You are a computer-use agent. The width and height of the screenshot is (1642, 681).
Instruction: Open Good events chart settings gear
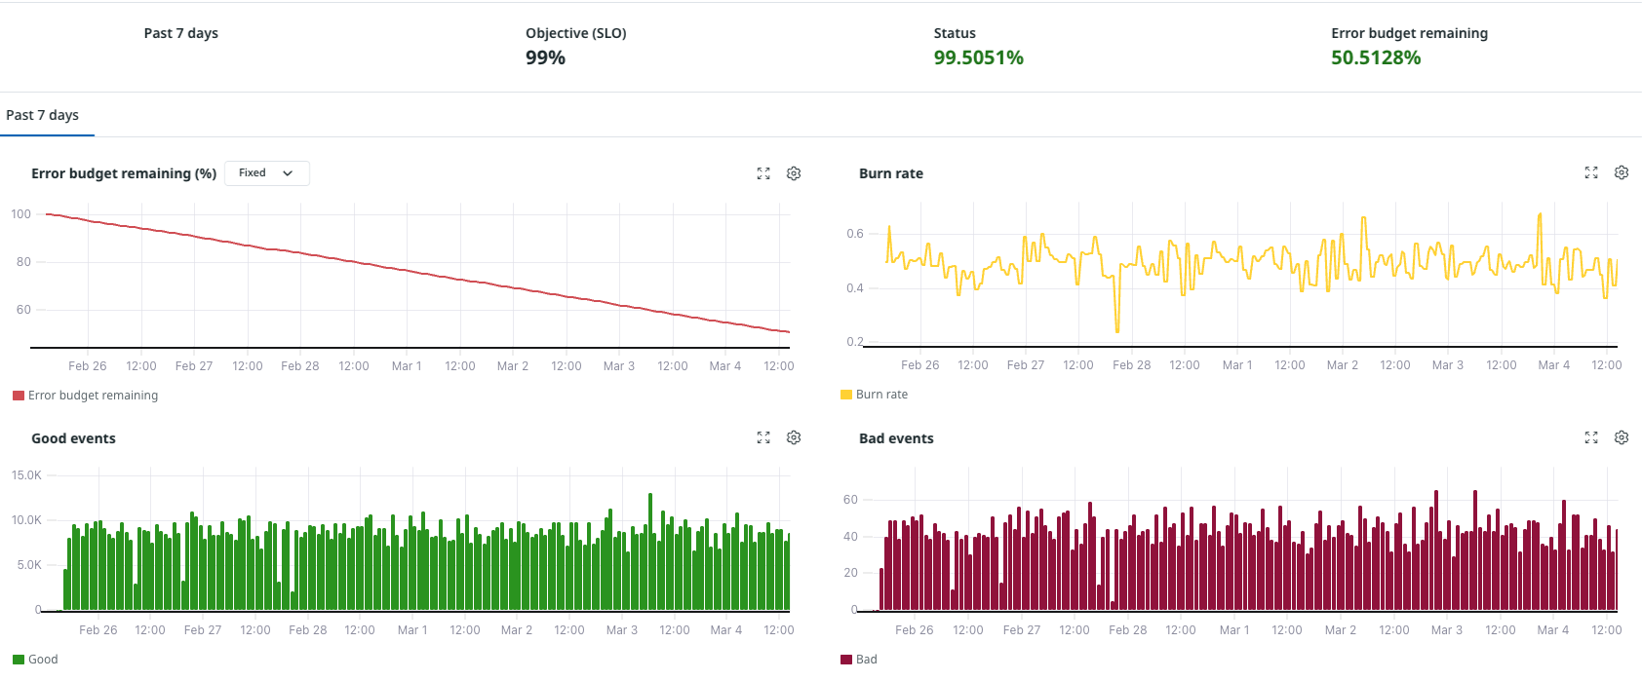coord(794,438)
